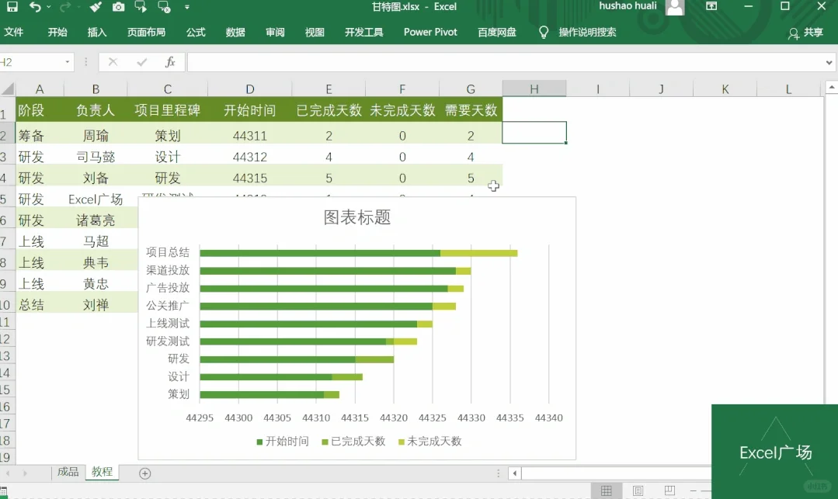Switch to Page Layout view icon
The image size is (838, 499).
pyautogui.click(x=638, y=490)
